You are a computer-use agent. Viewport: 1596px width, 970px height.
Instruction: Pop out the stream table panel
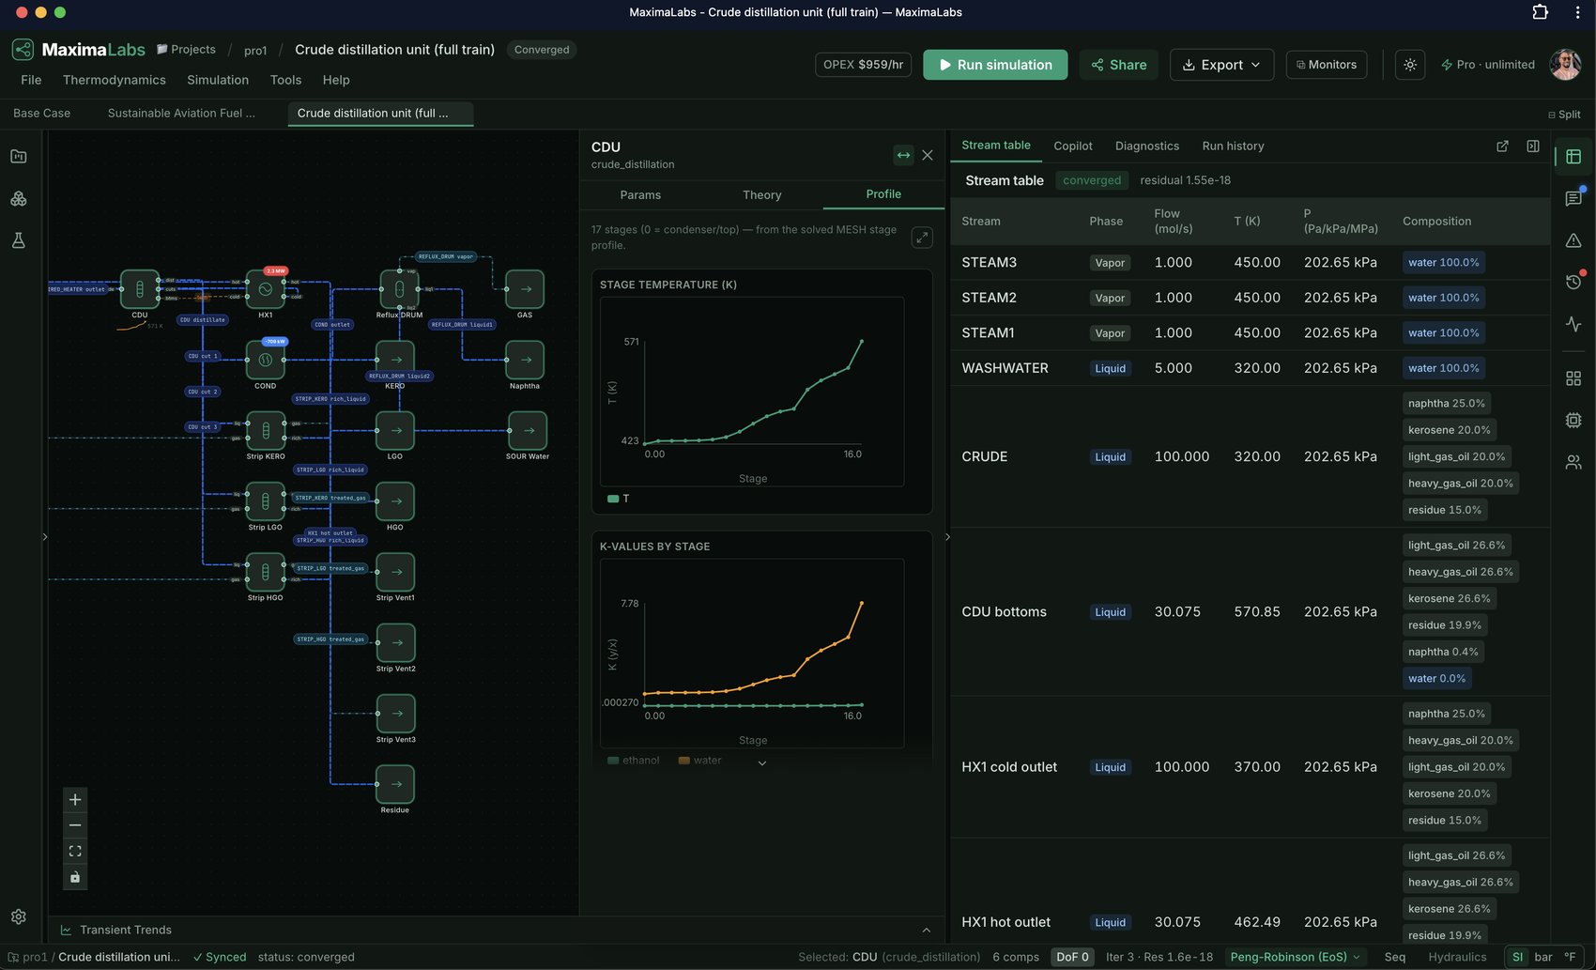pos(1502,146)
